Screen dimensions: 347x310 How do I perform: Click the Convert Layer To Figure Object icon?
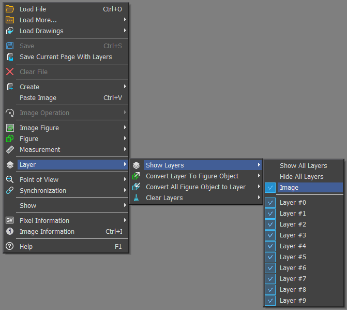pyautogui.click(x=136, y=176)
